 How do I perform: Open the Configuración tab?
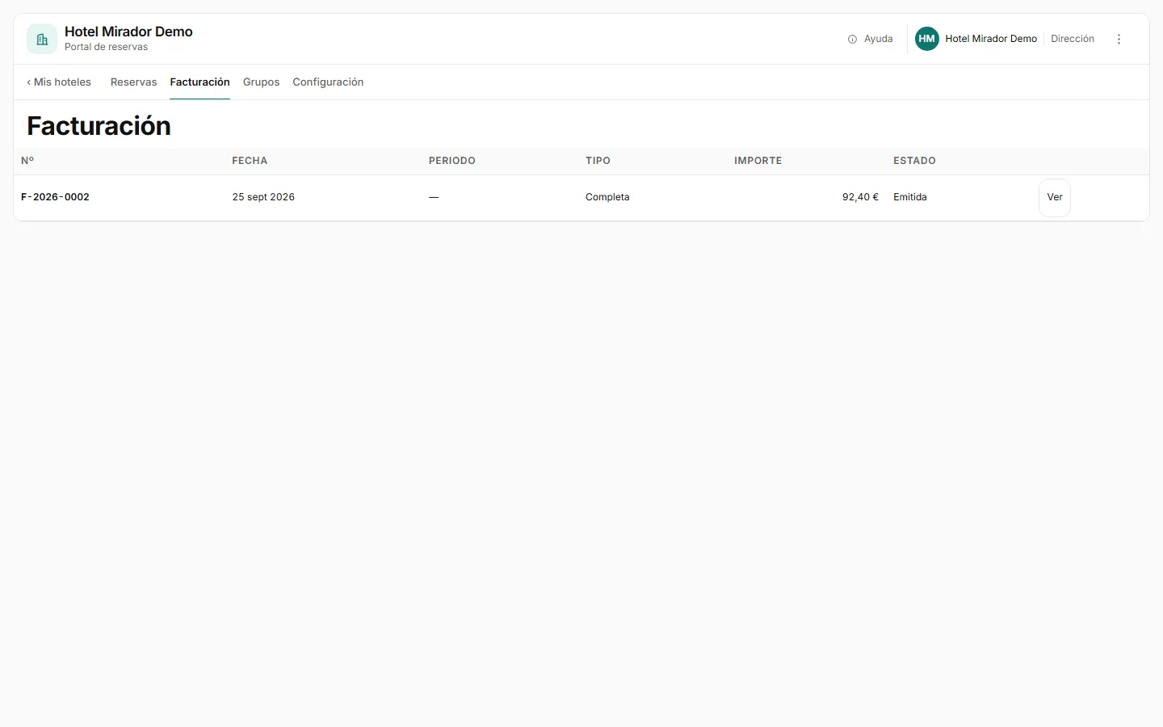328,82
